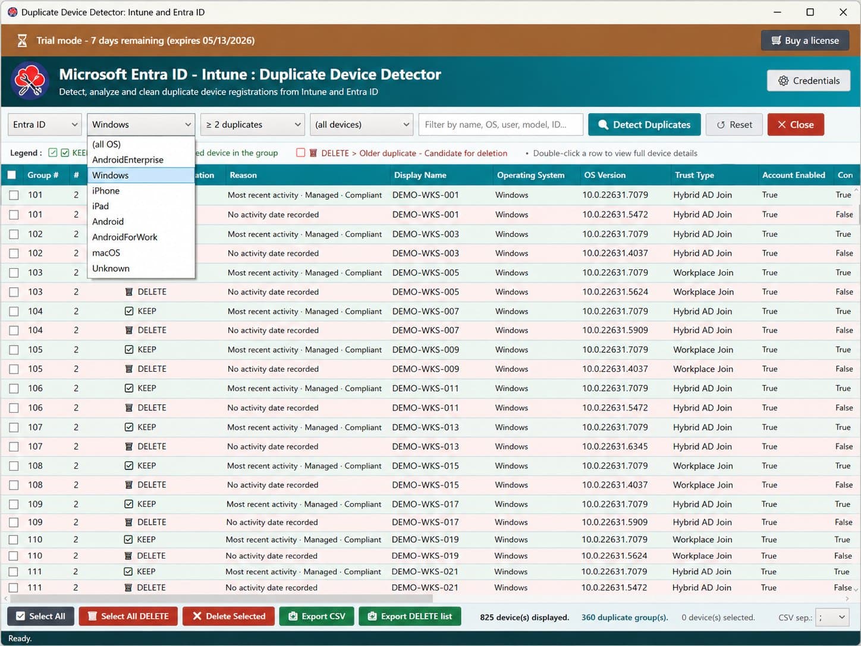
Task: Check the DEMO-WKS-003 compliant row checkbox
Action: coord(14,234)
